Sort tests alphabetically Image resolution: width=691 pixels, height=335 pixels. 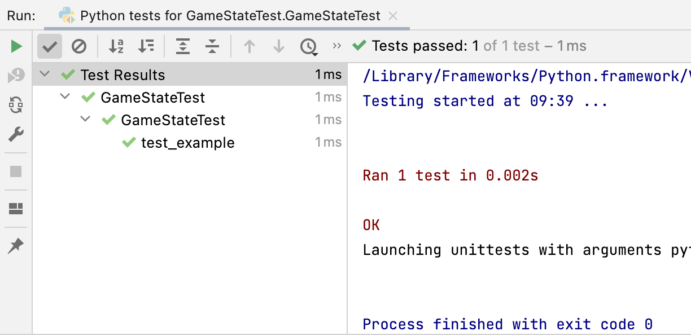[116, 46]
